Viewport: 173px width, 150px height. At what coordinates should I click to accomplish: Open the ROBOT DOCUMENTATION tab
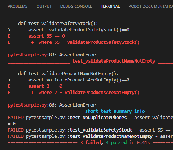click(x=151, y=6)
